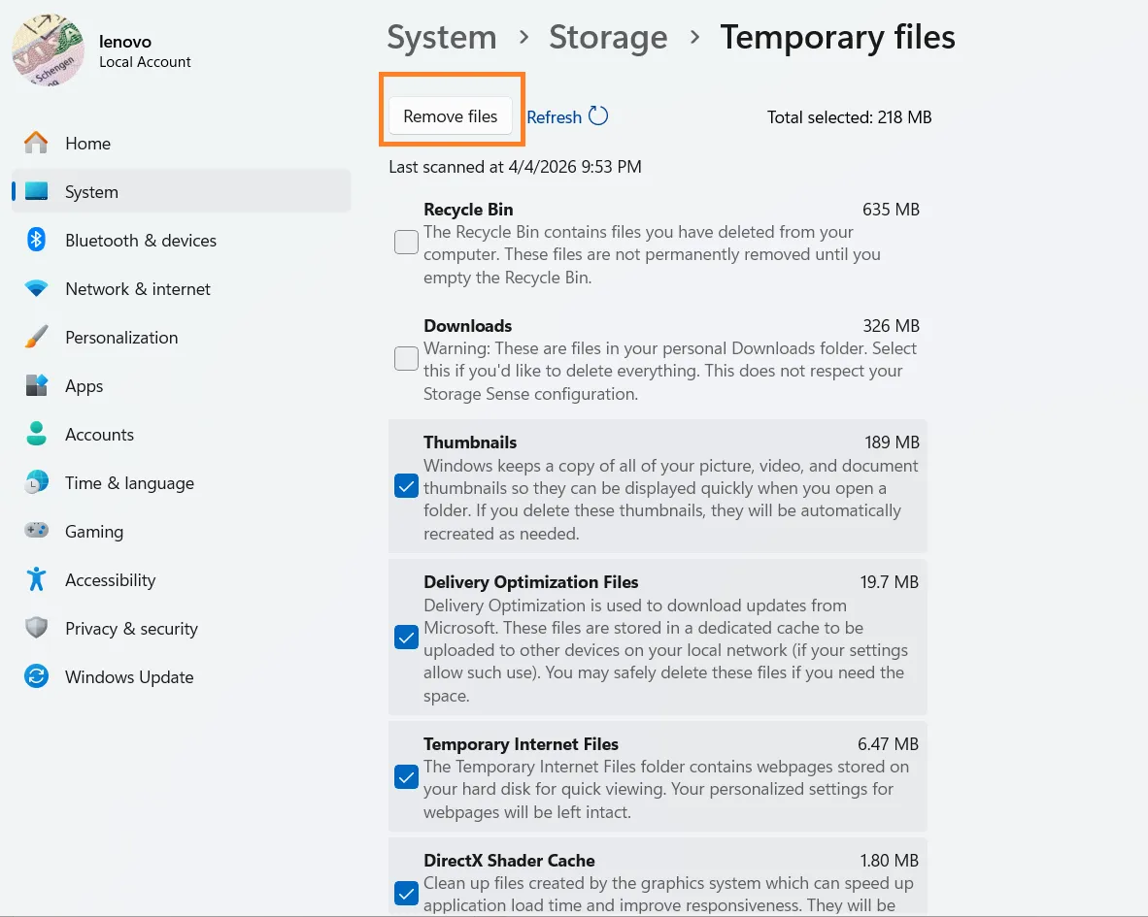Uncheck Temporary Internet Files
The width and height of the screenshot is (1148, 917).
click(x=406, y=776)
